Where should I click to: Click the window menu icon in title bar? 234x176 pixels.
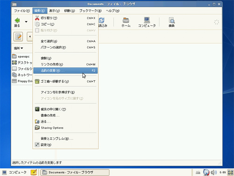point(15,4)
